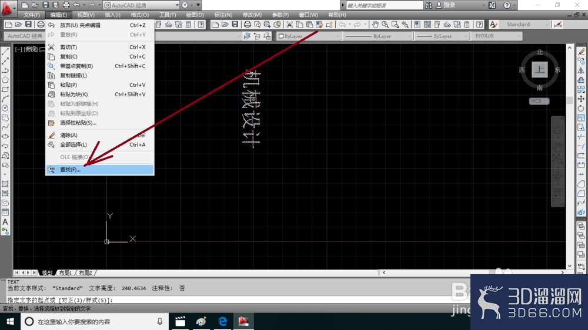This screenshot has height=330, width=588.
Task: Open the Tools (工具) menu
Action: click(x=167, y=15)
